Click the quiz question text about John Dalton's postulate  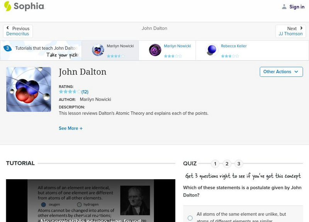pyautogui.click(x=242, y=191)
